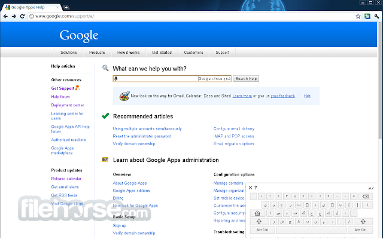This screenshot has height=239, width=383.
Task: Open the How it works menu item
Action: pyautogui.click(x=129, y=53)
